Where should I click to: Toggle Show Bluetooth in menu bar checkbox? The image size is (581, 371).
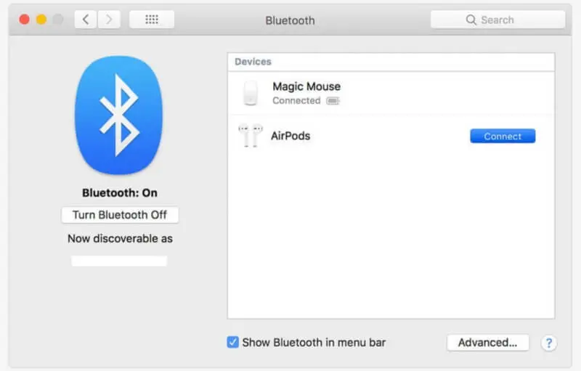[x=232, y=342]
